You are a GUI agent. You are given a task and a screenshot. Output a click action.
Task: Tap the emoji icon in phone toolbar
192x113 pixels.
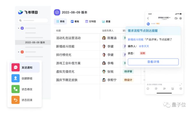click(x=148, y=89)
